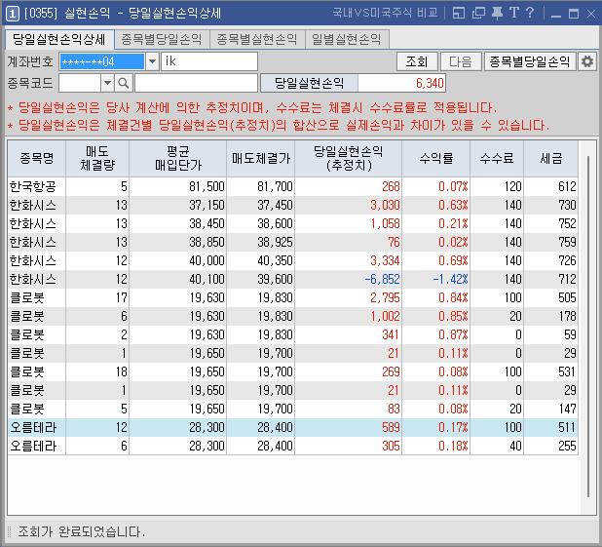
Task: Select the highlighted 오름테라 row with 589
Action: click(x=292, y=427)
